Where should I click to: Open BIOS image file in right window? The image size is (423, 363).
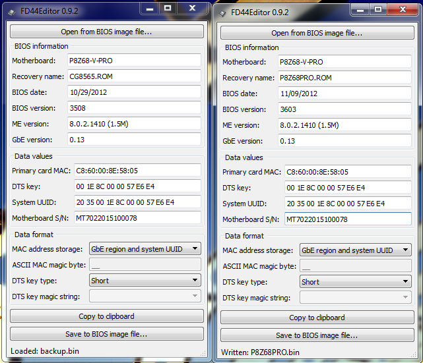[x=317, y=33]
